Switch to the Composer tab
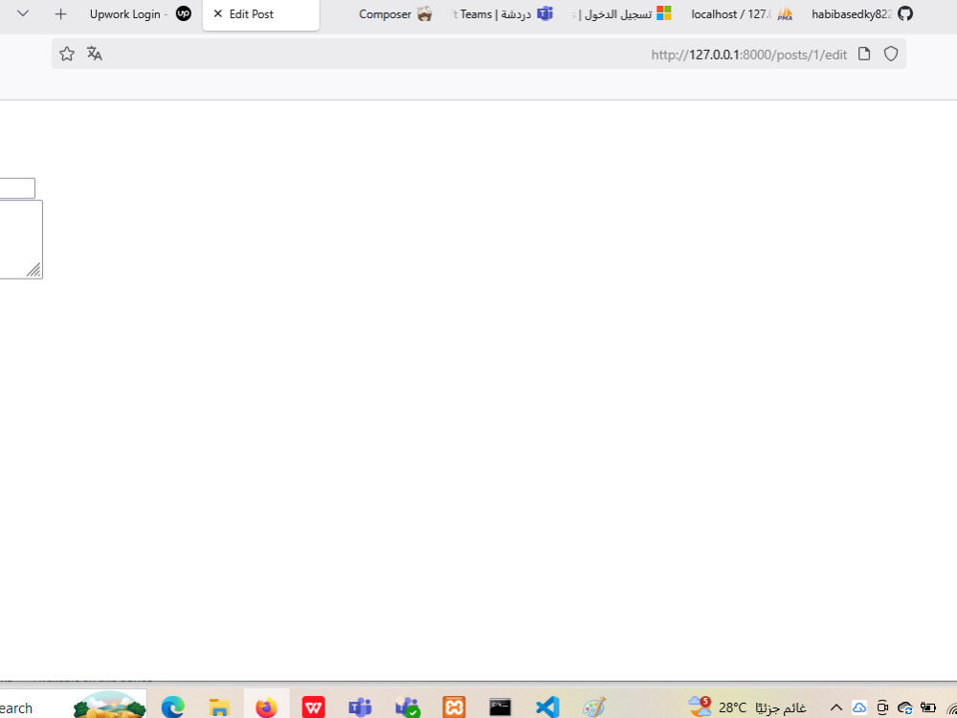Image resolution: width=957 pixels, height=718 pixels. 395,14
